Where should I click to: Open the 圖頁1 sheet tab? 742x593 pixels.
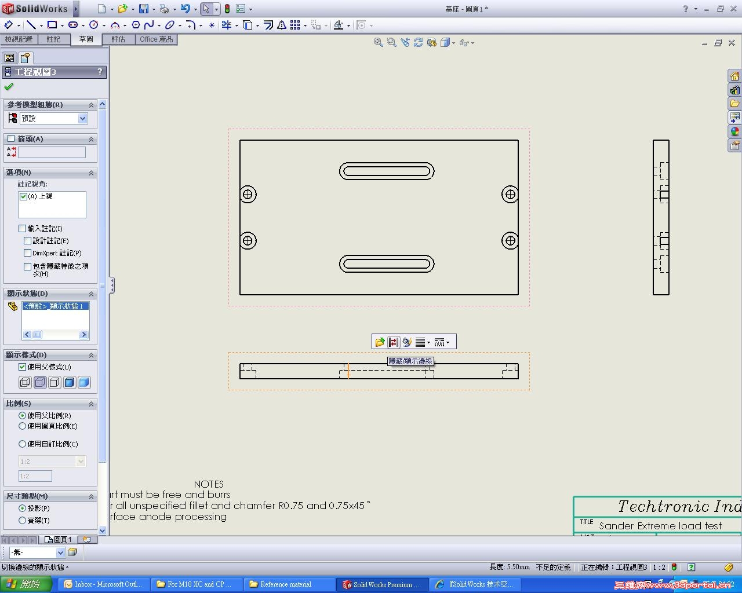pyautogui.click(x=59, y=540)
